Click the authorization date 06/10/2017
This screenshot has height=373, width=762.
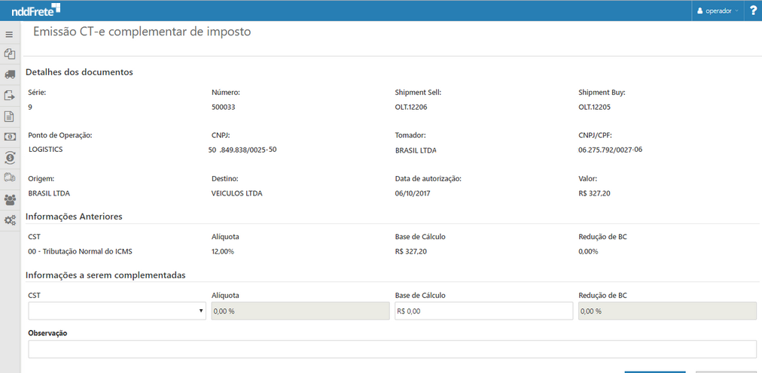(413, 193)
